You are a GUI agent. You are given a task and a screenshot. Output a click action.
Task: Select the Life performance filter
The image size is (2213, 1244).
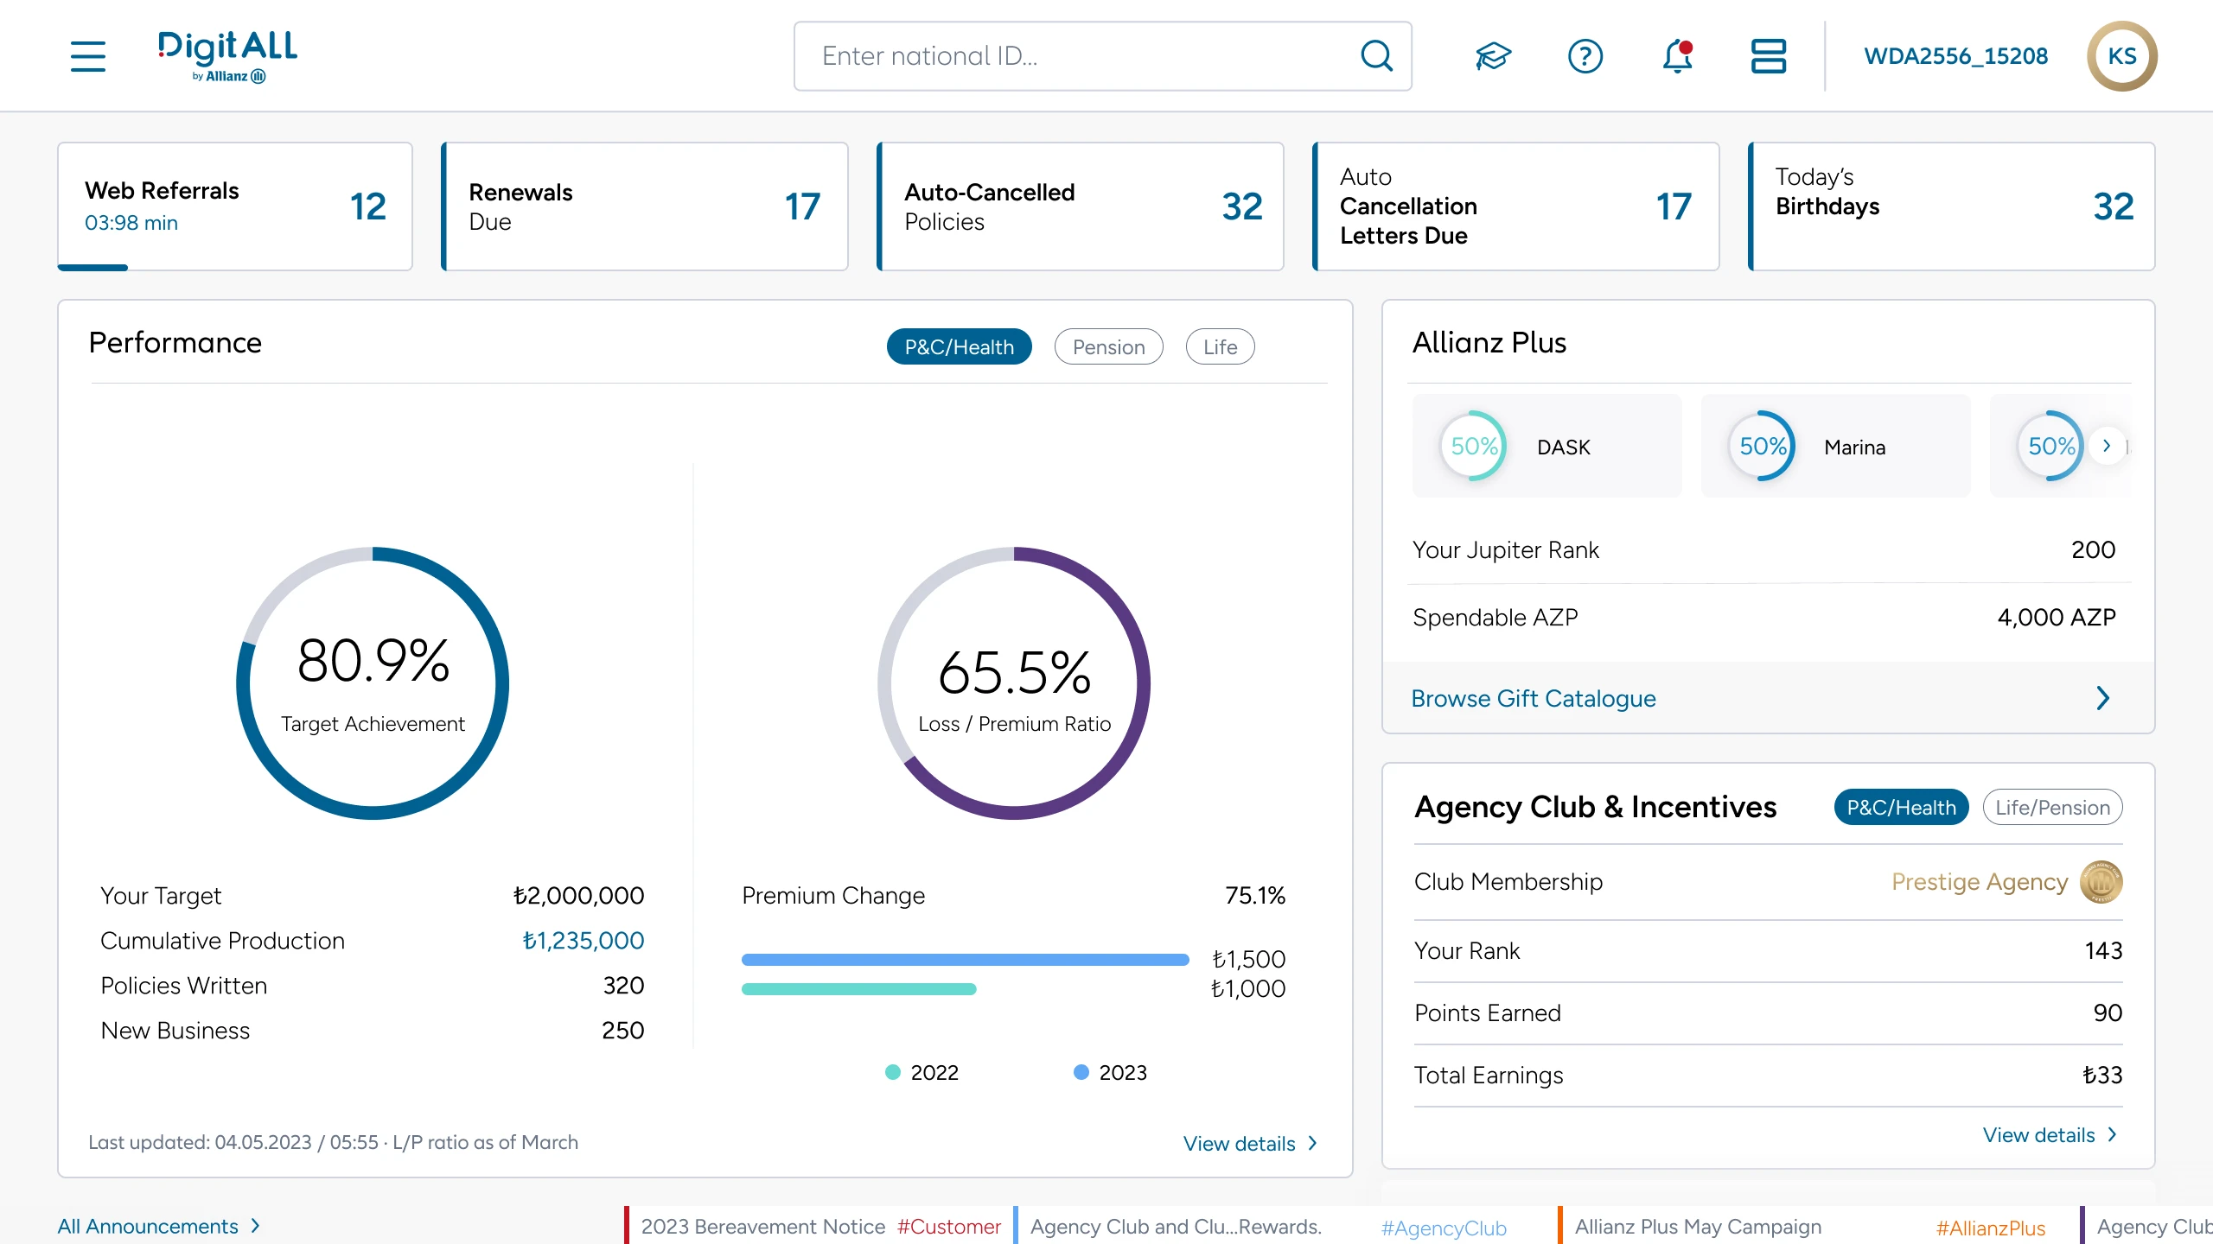(1220, 346)
